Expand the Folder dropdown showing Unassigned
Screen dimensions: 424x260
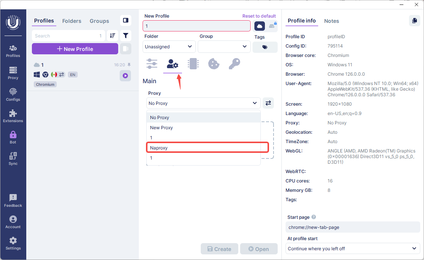pyautogui.click(x=169, y=47)
